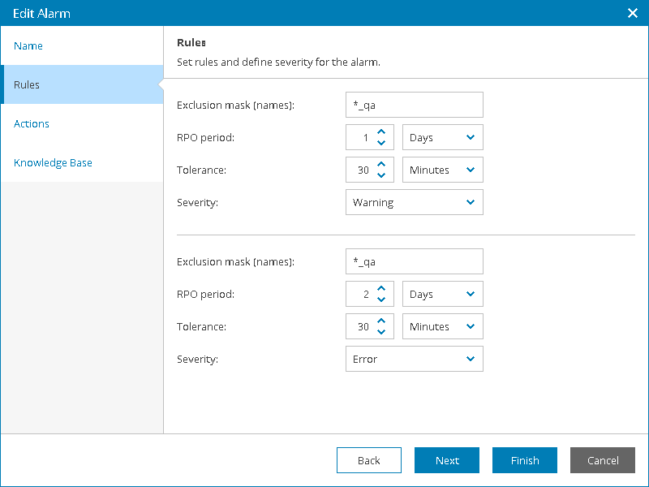Open first rule RPO Days unit dropdown
The width and height of the screenshot is (649, 487).
443,138
